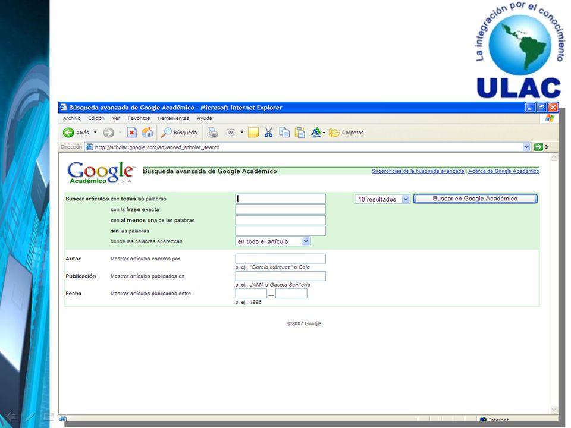Open Sugerencias de la búsqueda avanzada link
This screenshot has width=571, height=428.
[418, 171]
